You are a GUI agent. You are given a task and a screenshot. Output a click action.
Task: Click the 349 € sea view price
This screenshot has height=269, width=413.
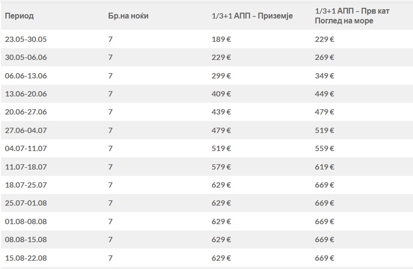point(324,76)
